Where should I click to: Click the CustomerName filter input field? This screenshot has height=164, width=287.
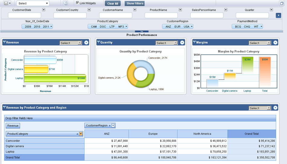116,15
